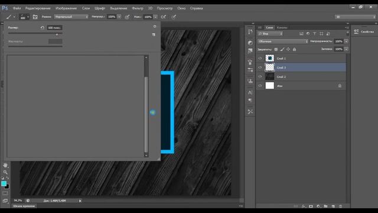Enable airbrush mode icon
This screenshot has width=378, height=213.
pos(164,17)
